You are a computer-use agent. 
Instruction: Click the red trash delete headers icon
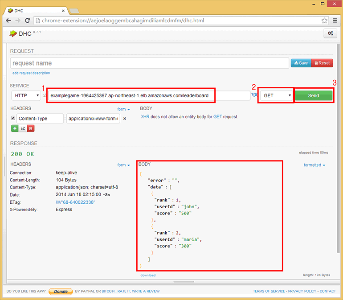click(30, 128)
